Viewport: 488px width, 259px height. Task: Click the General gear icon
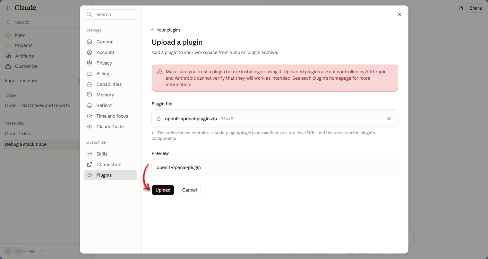click(90, 42)
